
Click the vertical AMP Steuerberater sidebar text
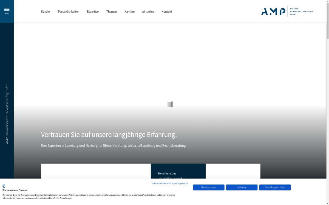[7, 113]
